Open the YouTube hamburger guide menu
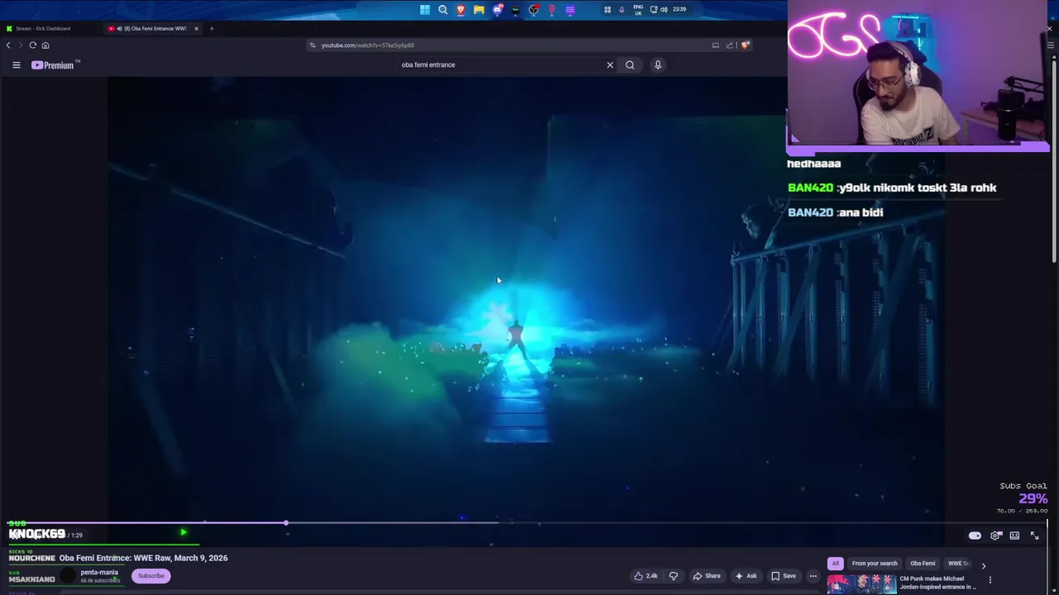Viewport: 1059px width, 595px height. (x=16, y=64)
